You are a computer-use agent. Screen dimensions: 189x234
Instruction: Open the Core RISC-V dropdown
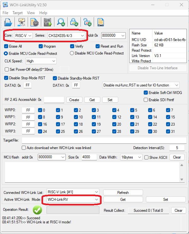click(23, 36)
